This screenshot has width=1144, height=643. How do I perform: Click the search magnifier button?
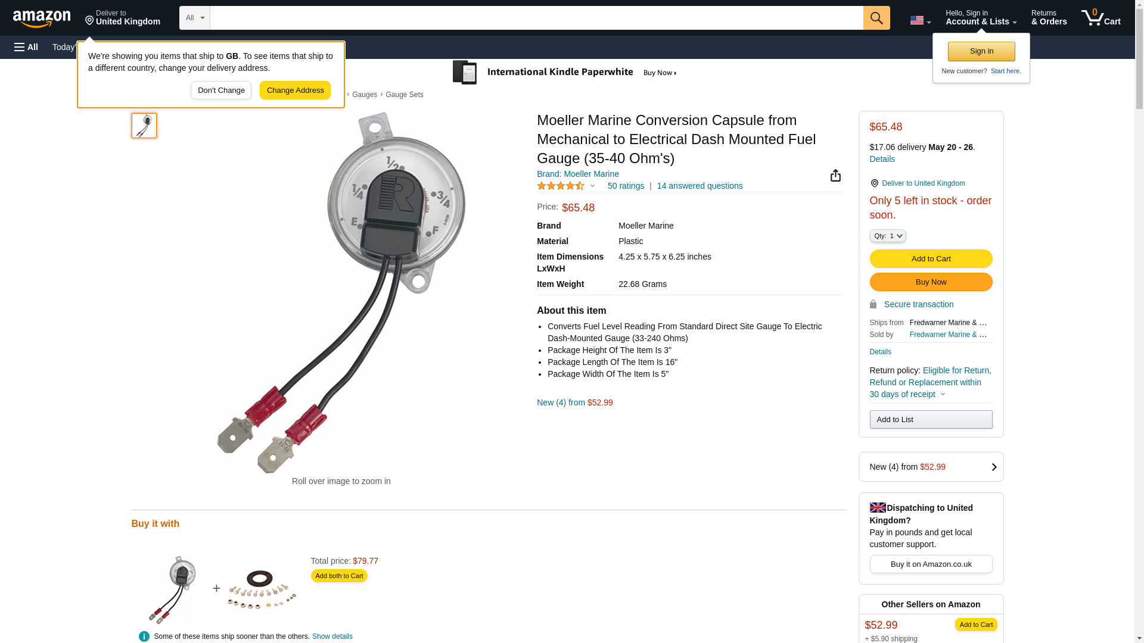tap(876, 18)
